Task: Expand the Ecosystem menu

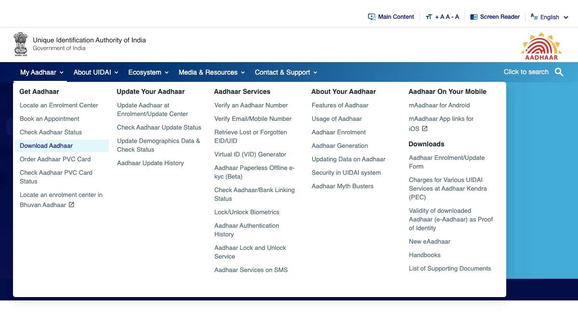Action: coord(148,72)
